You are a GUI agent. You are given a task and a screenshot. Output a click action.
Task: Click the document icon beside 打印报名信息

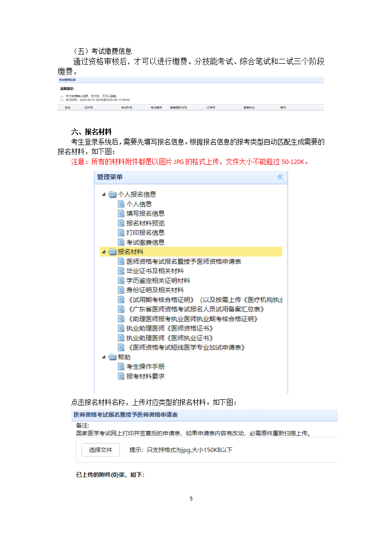pyautogui.click(x=121, y=232)
